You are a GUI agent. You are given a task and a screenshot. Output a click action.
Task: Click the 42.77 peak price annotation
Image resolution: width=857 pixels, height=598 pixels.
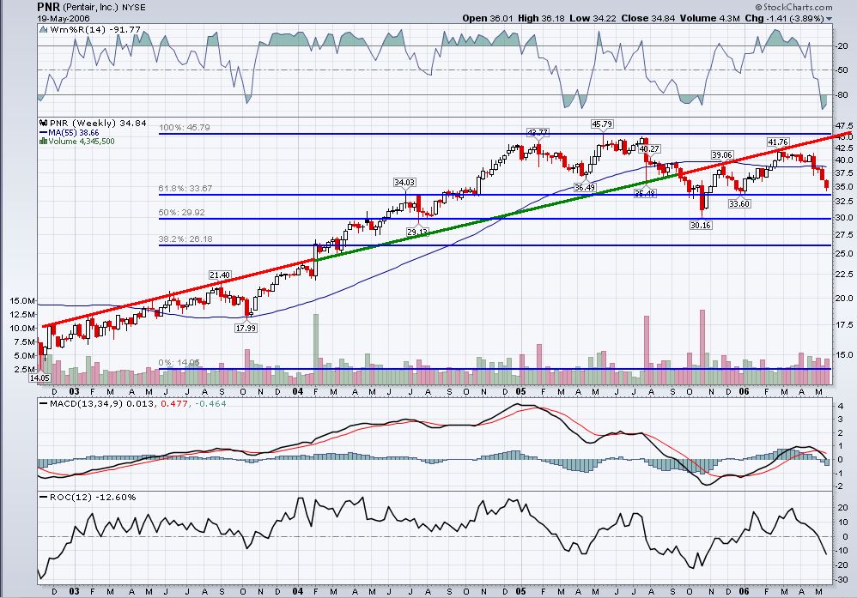click(x=538, y=133)
